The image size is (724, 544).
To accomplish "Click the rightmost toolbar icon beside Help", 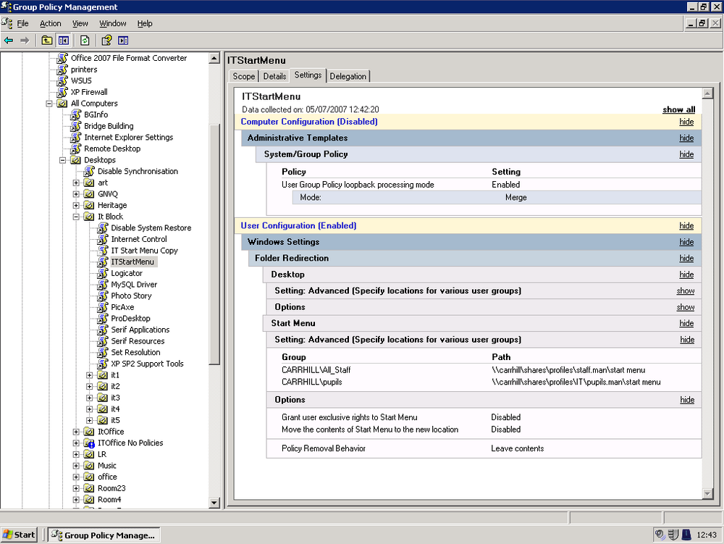I will (123, 41).
